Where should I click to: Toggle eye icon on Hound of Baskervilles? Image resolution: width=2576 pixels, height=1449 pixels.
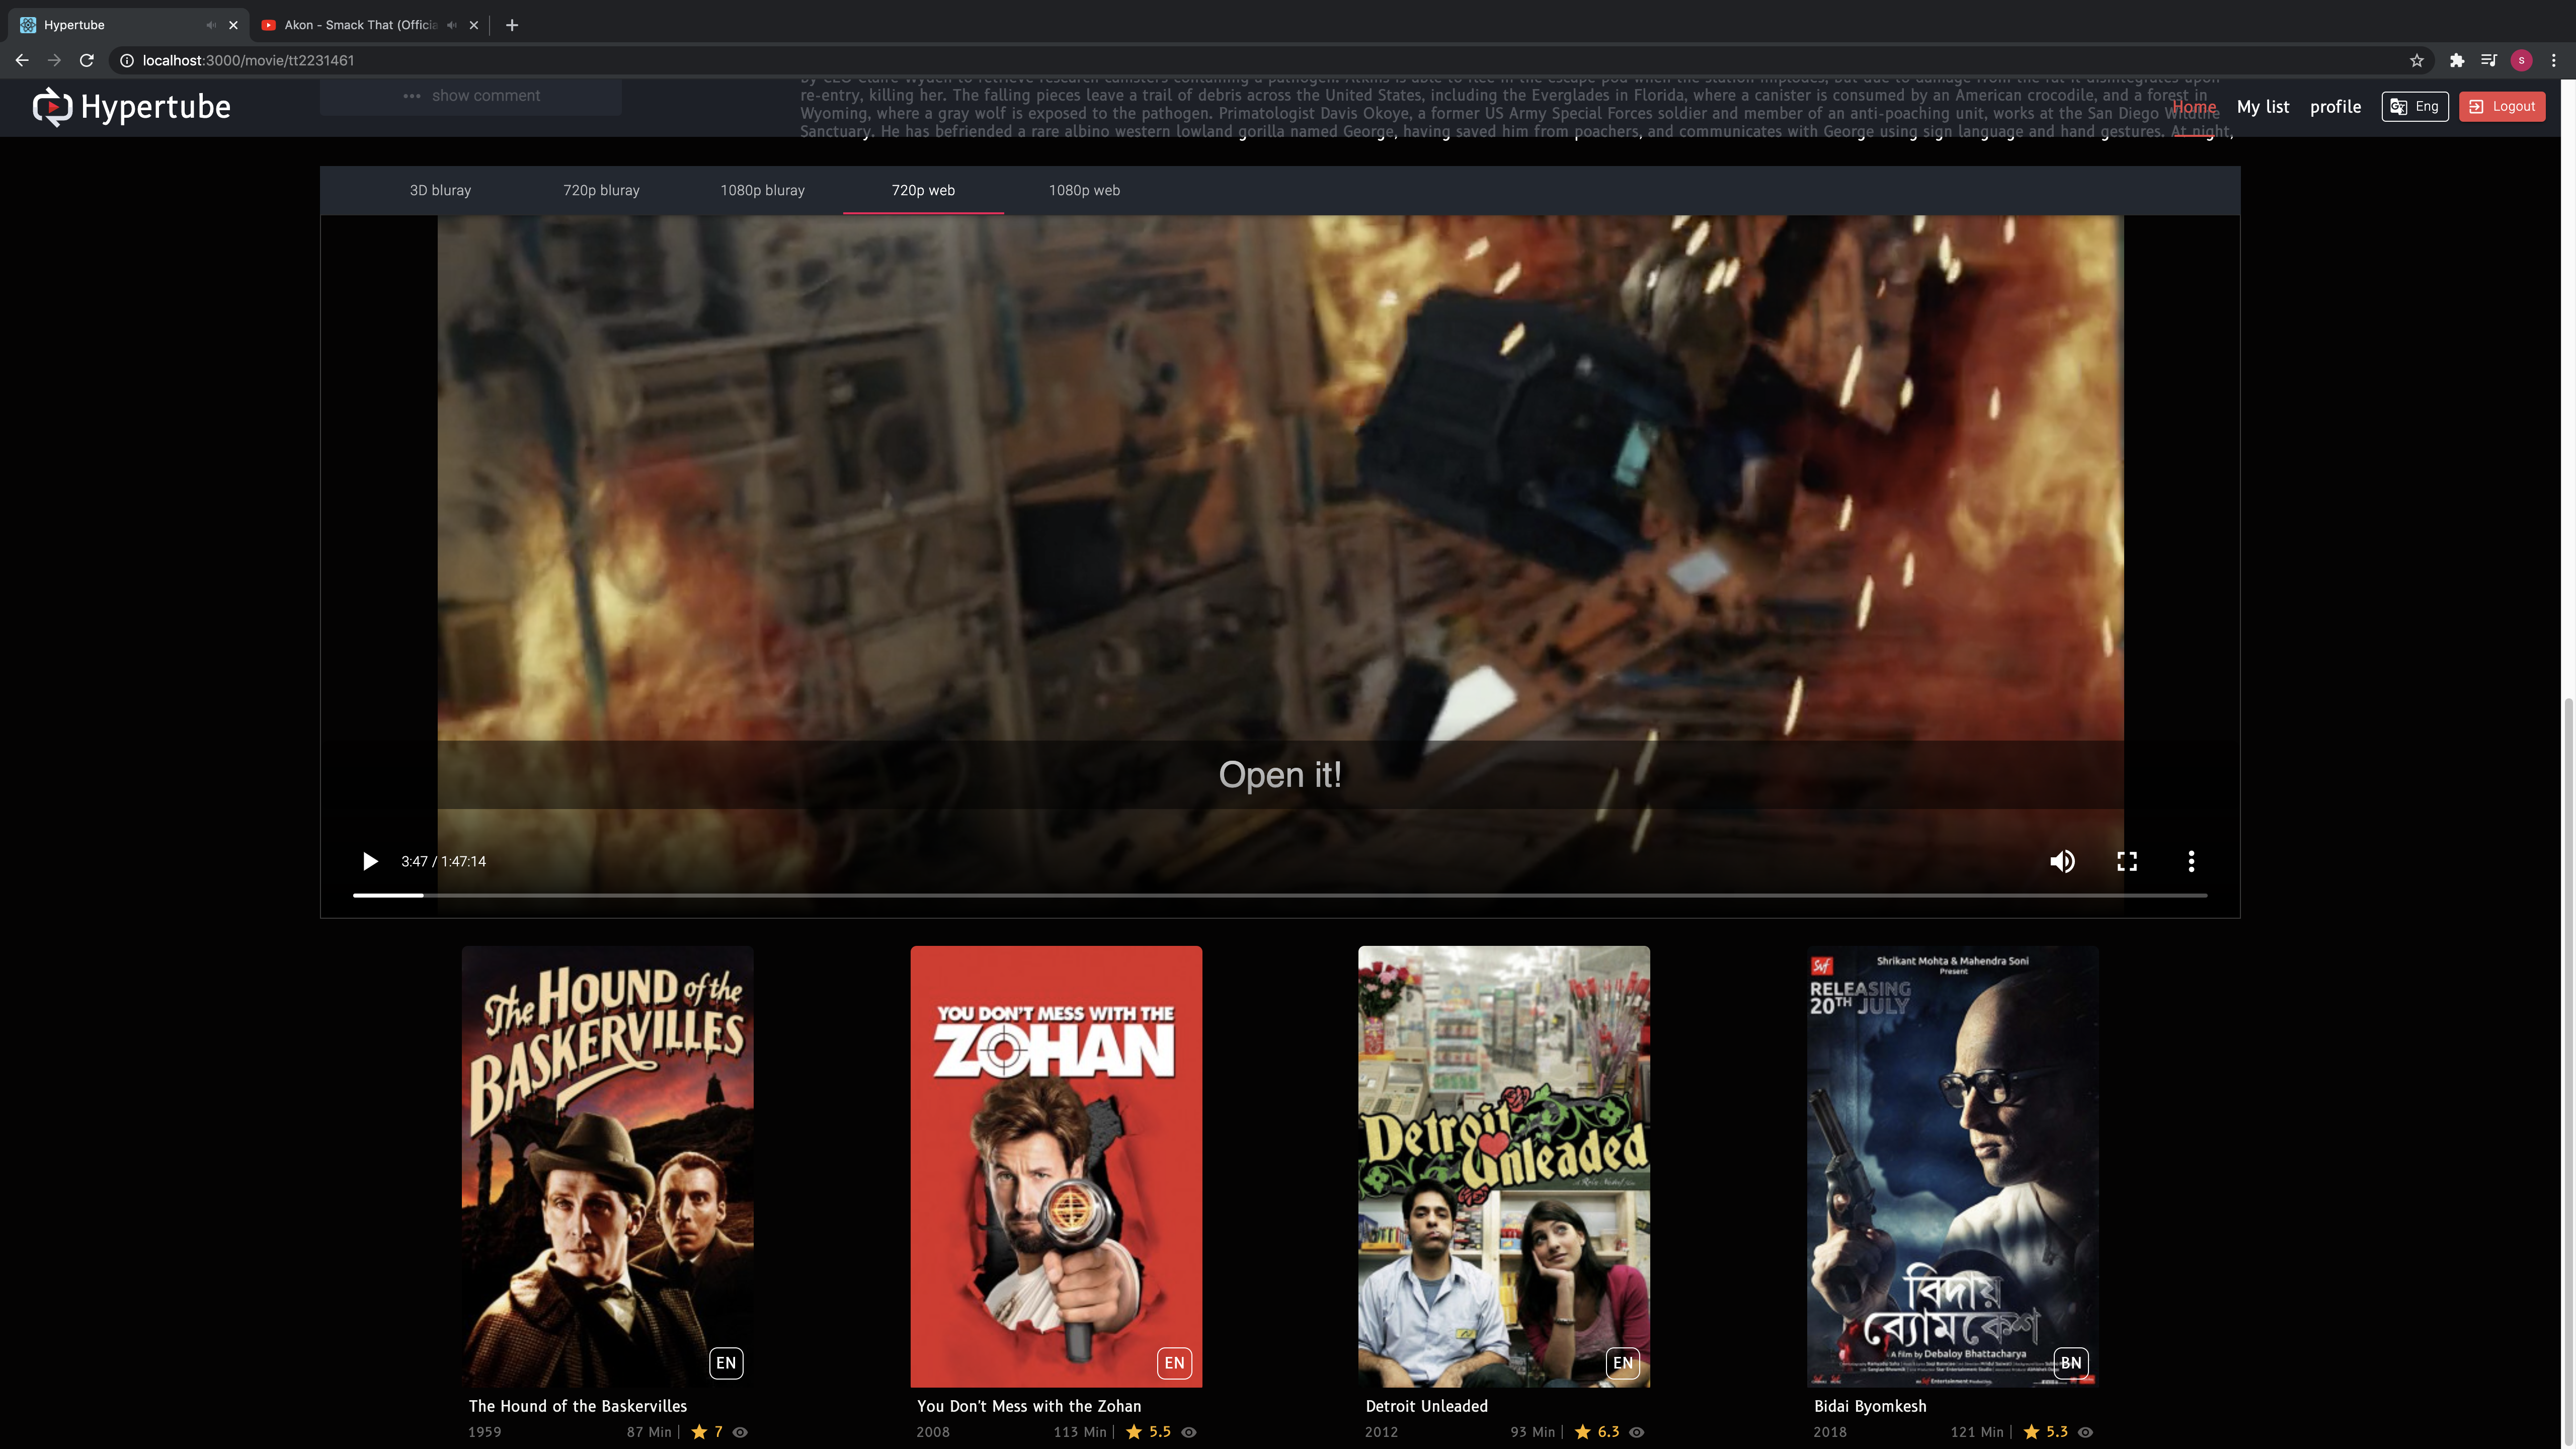click(740, 1432)
